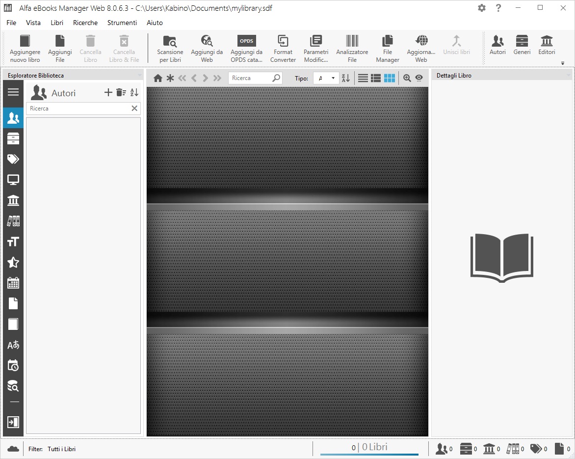
Task: Open the Aiuto menu
Action: click(155, 23)
